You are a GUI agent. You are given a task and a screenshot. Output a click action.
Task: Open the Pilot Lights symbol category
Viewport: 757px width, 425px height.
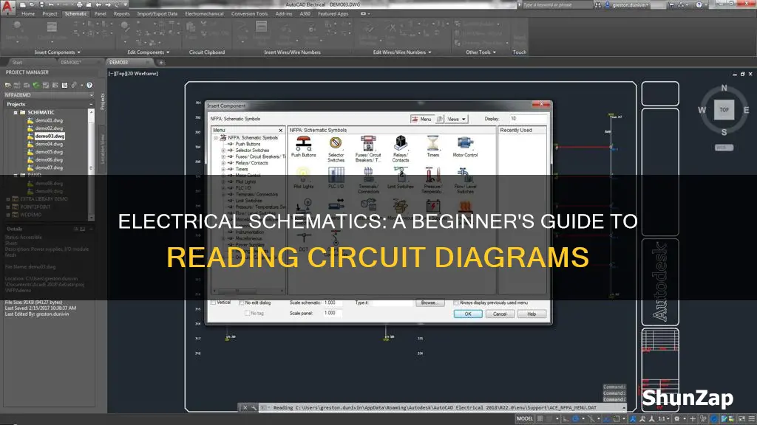coord(303,178)
